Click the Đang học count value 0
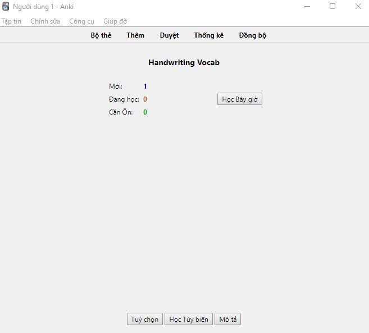This screenshot has height=333, width=369. 145,99
